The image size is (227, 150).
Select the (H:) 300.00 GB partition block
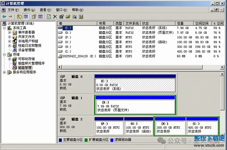coord(170,128)
